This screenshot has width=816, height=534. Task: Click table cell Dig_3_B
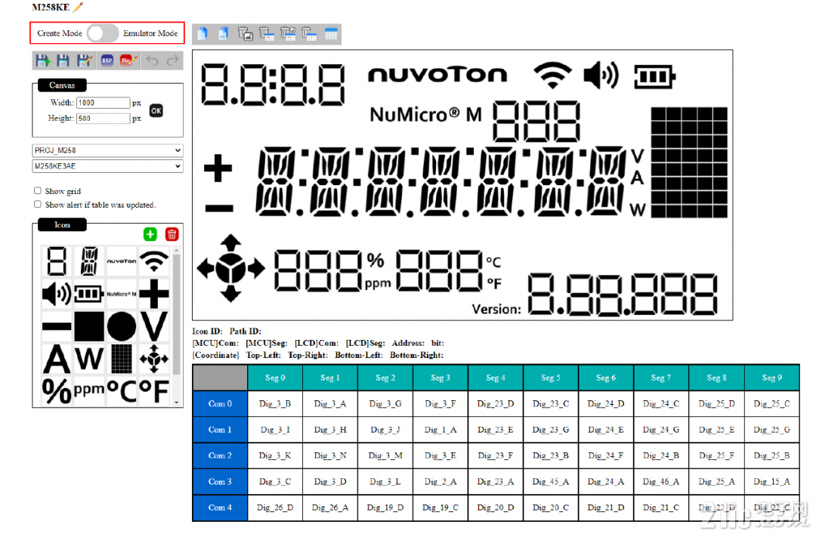pyautogui.click(x=275, y=403)
